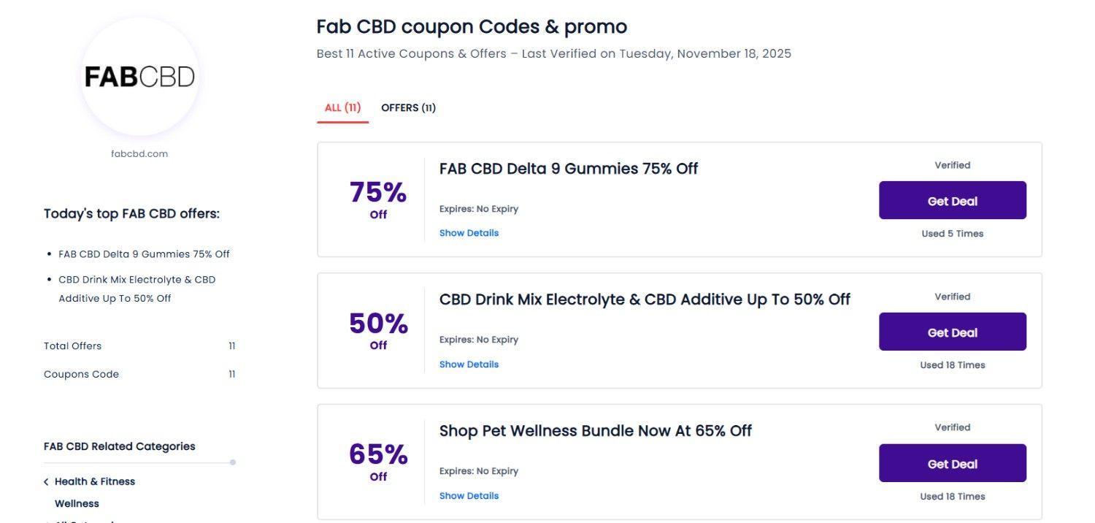This screenshot has height=523, width=1095.
Task: Click the 75% Off discount badge
Action: tap(378, 199)
